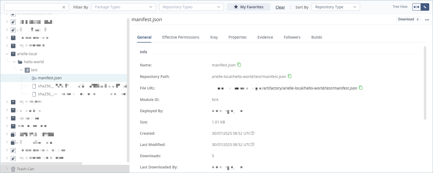Screen dimensions: 433x173
Task: Copy the Repository Path value
Action: click(x=290, y=76)
